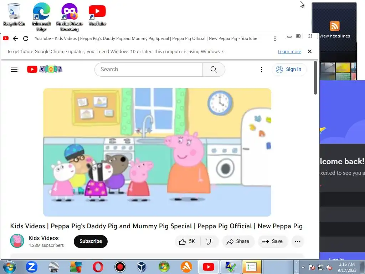
Task: Reload the page with refresh icon
Action: tap(26, 39)
